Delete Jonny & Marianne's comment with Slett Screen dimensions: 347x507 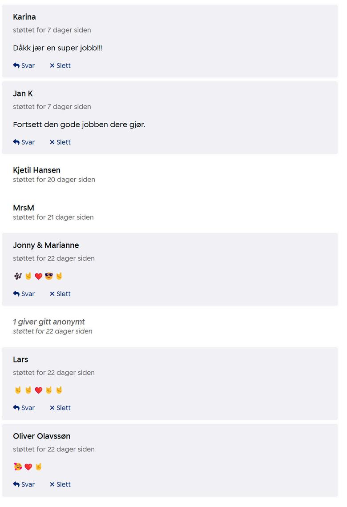(63, 294)
